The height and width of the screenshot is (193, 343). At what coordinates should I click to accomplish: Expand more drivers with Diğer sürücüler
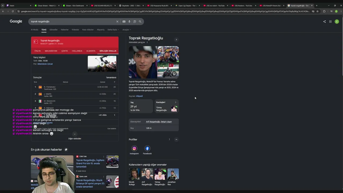75,139
